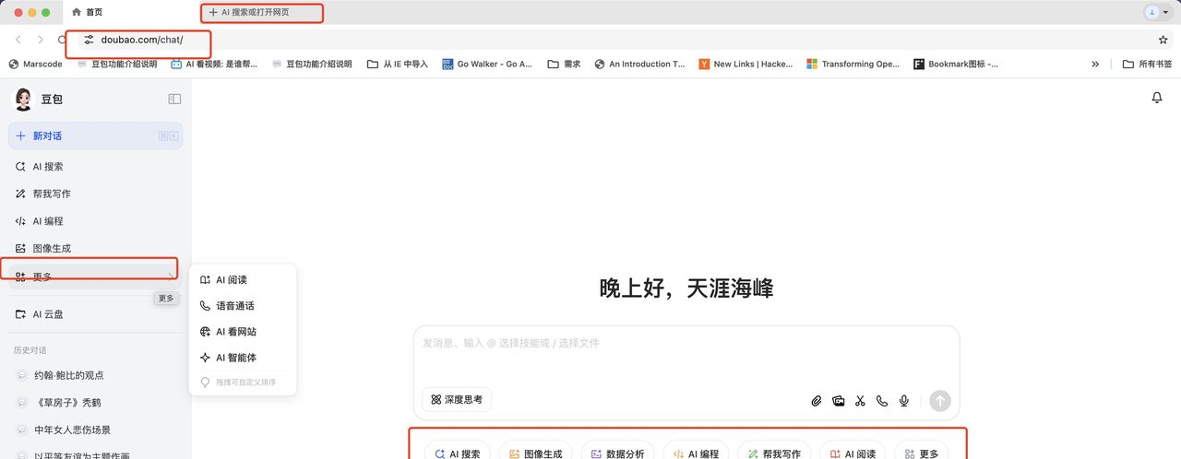The width and height of the screenshot is (1181, 459).
Task: Activate voice input with the microphone icon
Action: click(904, 401)
